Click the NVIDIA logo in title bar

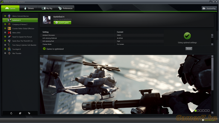2,2
